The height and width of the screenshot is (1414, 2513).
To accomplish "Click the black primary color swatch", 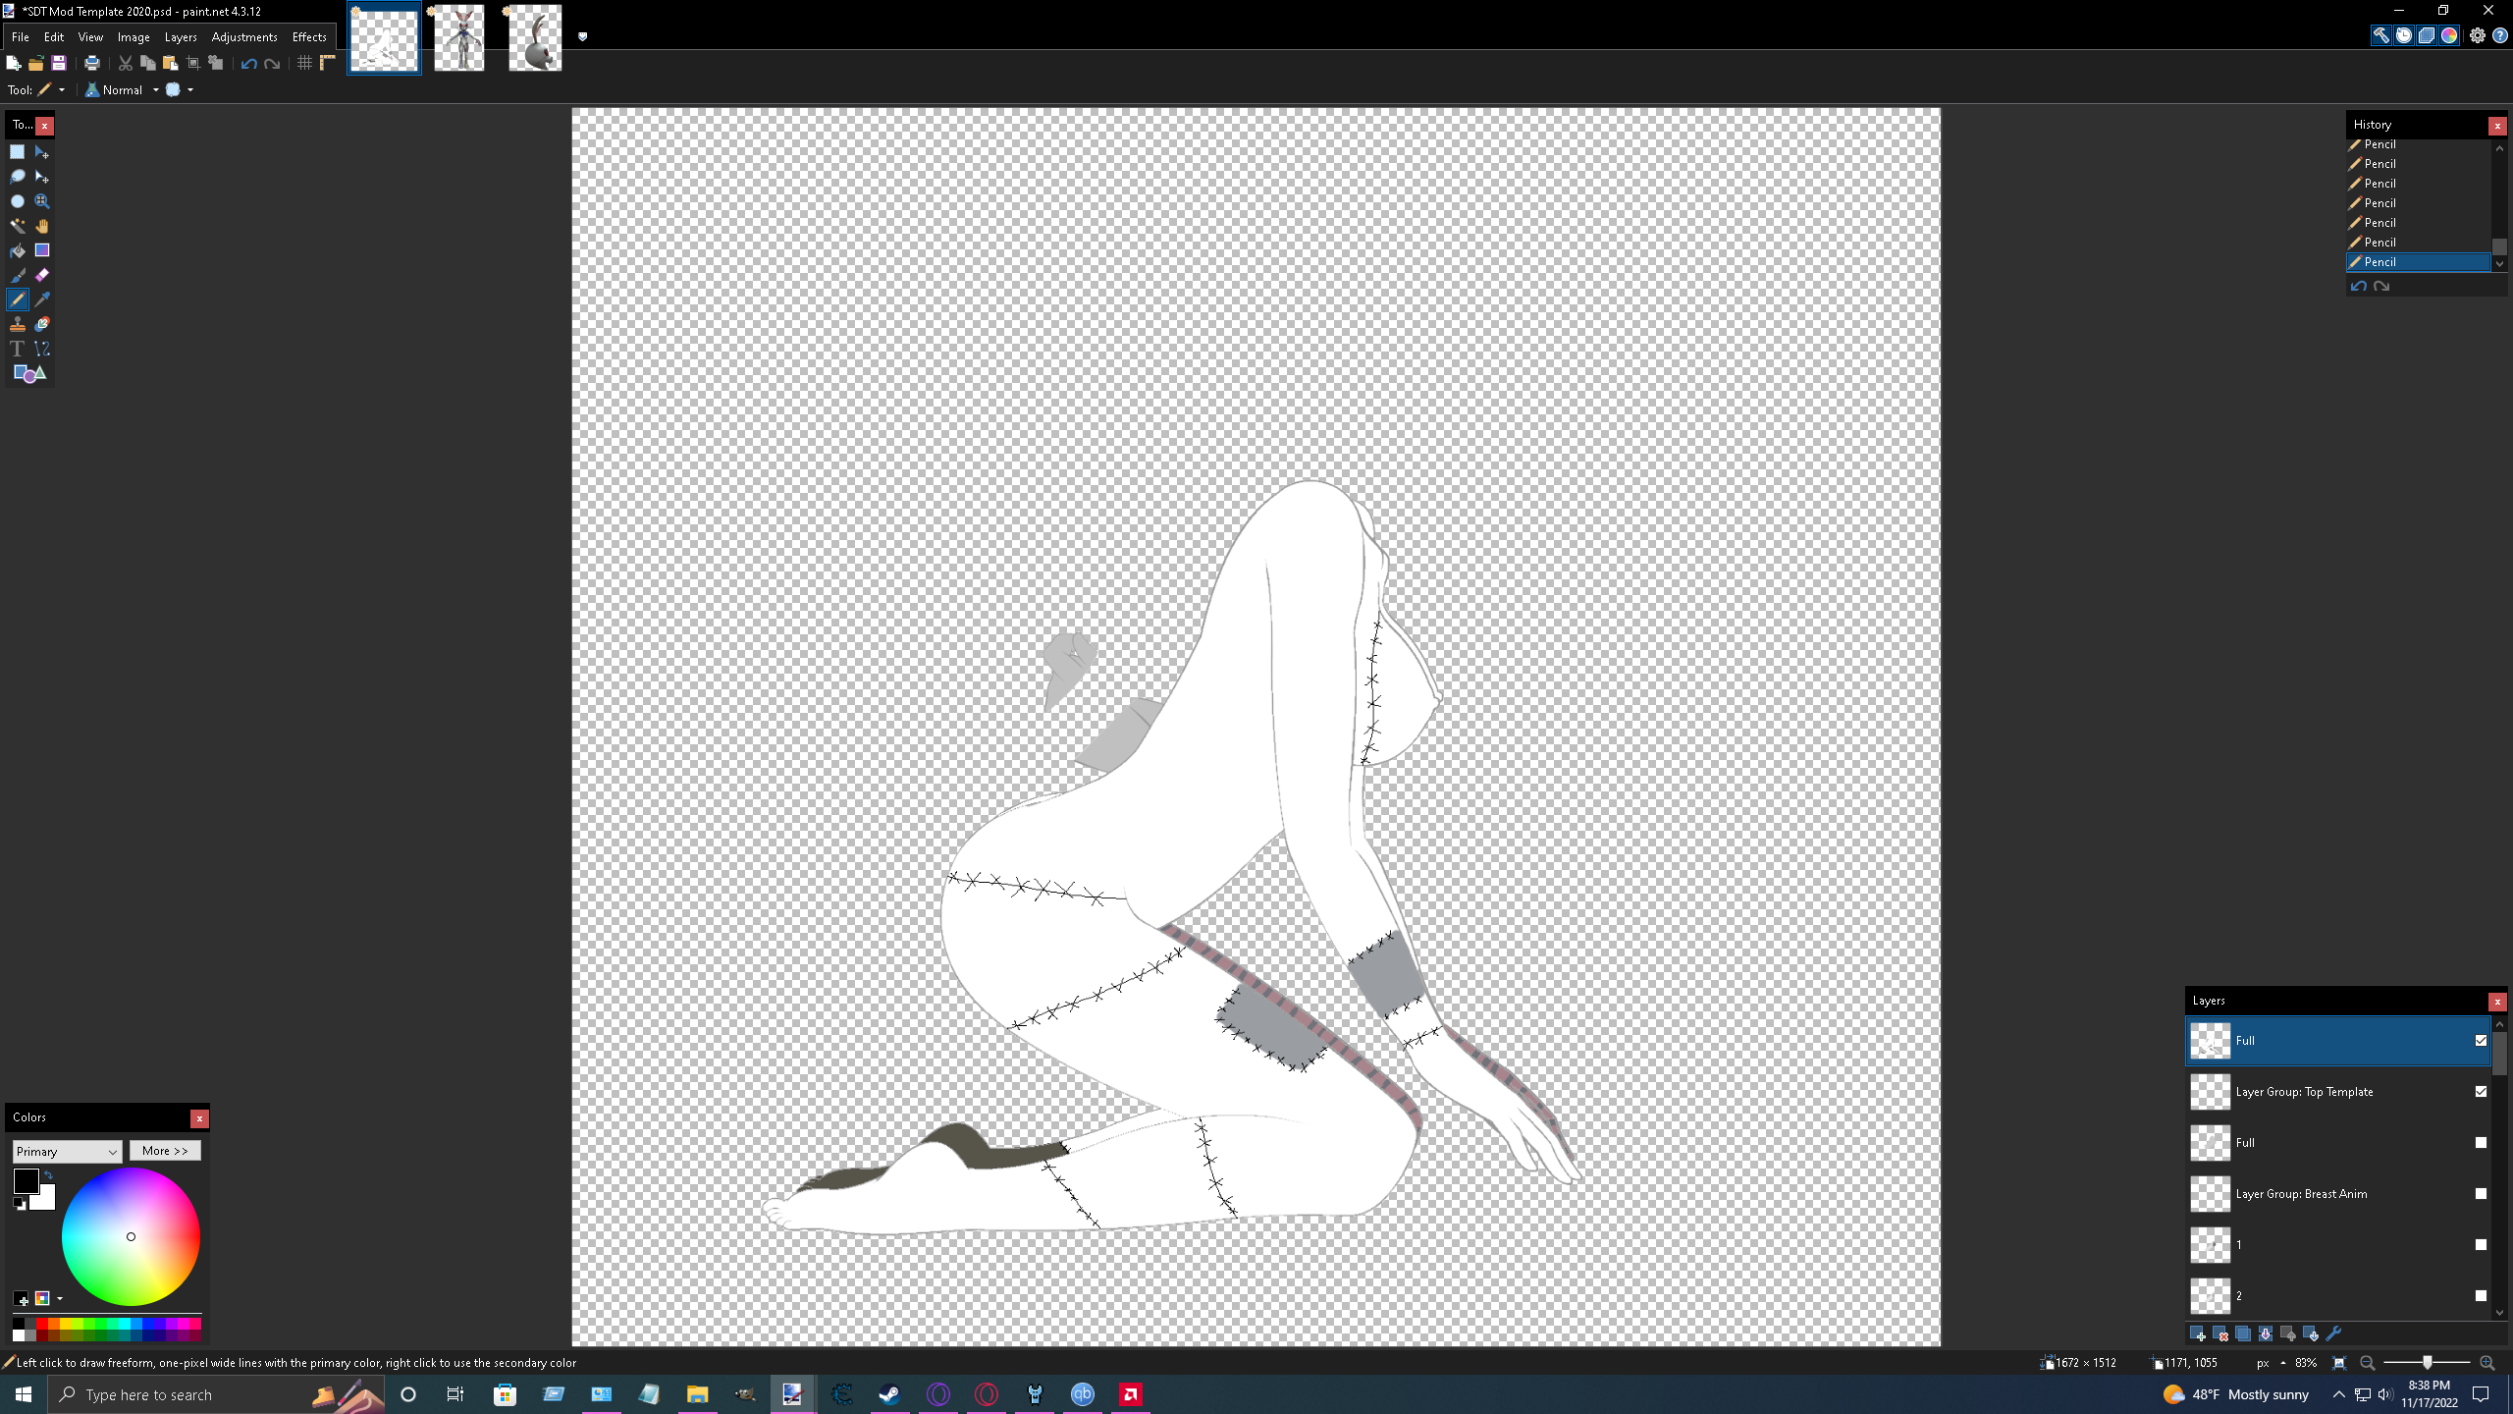I will pyautogui.click(x=26, y=1179).
